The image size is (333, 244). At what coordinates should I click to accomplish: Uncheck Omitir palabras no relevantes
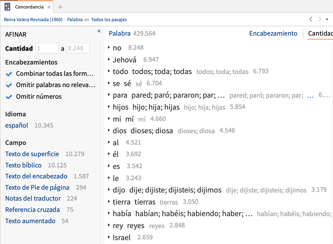click(x=9, y=85)
